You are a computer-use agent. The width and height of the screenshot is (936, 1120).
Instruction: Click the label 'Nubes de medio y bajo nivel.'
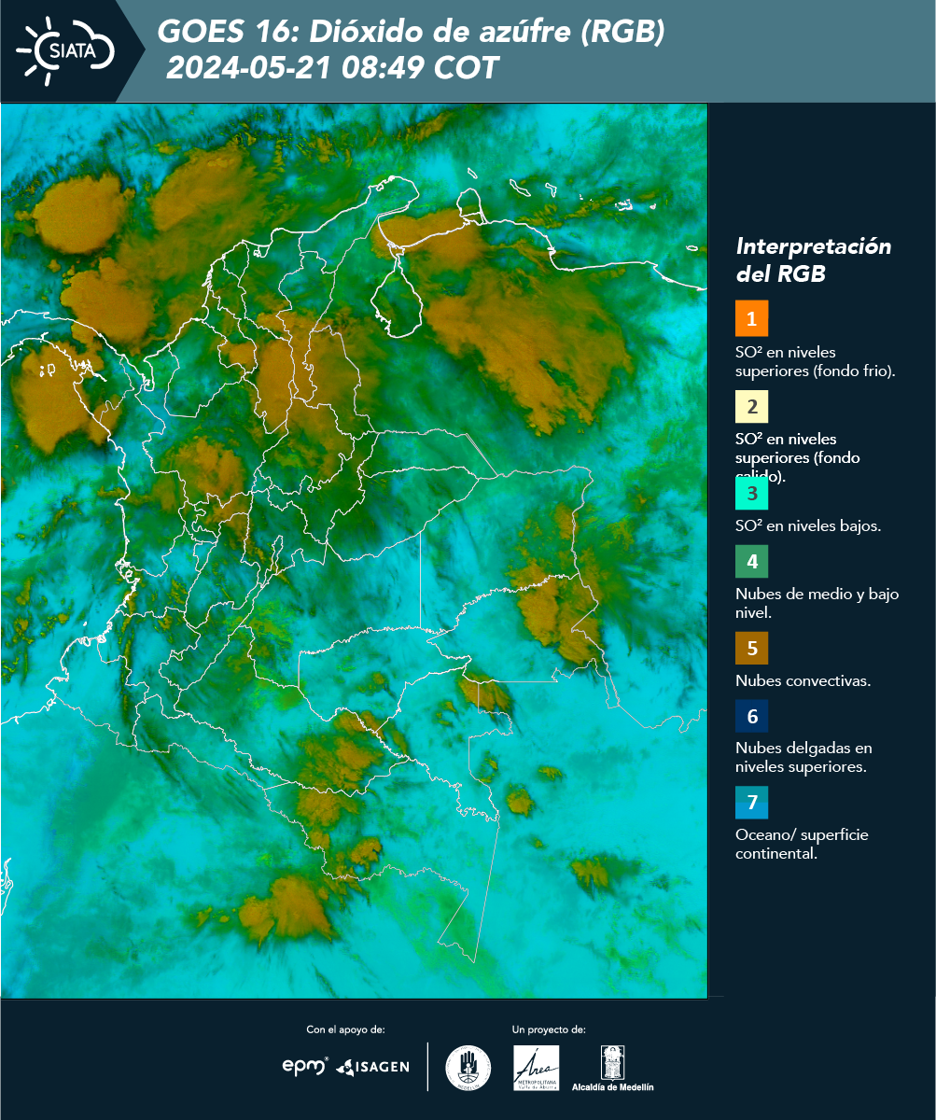click(x=817, y=603)
